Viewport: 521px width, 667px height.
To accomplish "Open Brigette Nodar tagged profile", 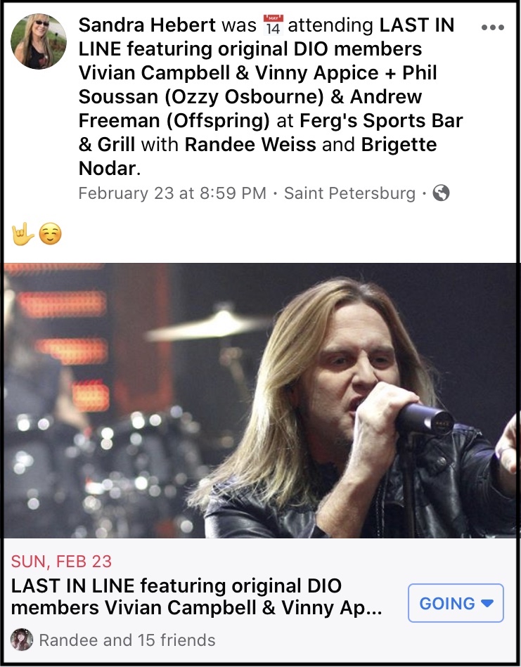I will pos(257,157).
